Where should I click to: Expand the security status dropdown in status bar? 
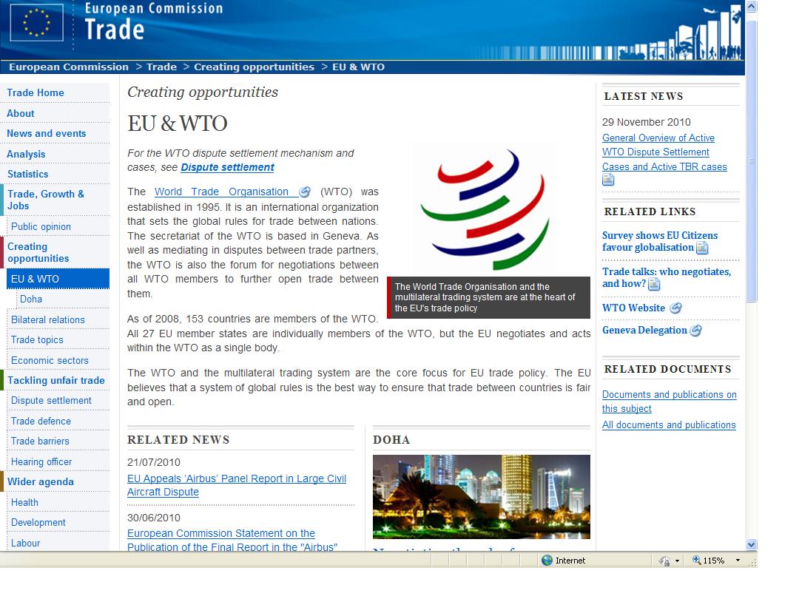click(x=677, y=561)
